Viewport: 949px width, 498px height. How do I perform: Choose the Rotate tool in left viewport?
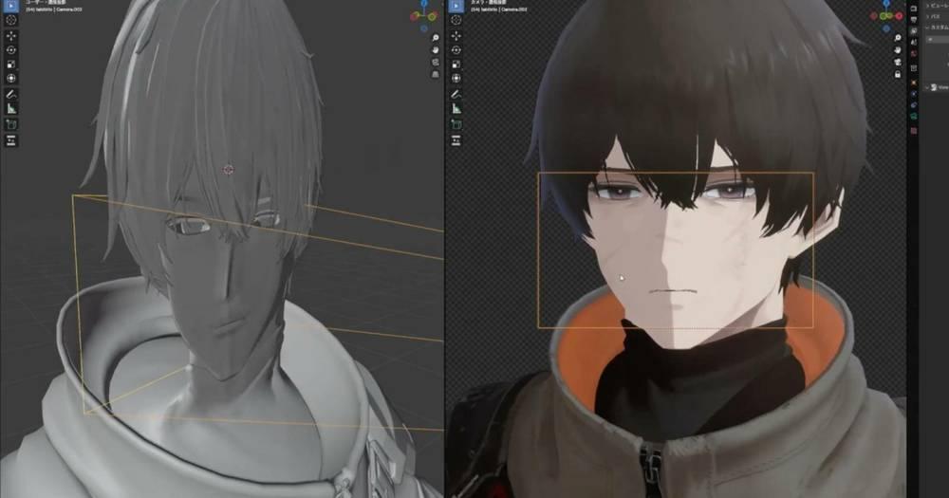[x=10, y=49]
